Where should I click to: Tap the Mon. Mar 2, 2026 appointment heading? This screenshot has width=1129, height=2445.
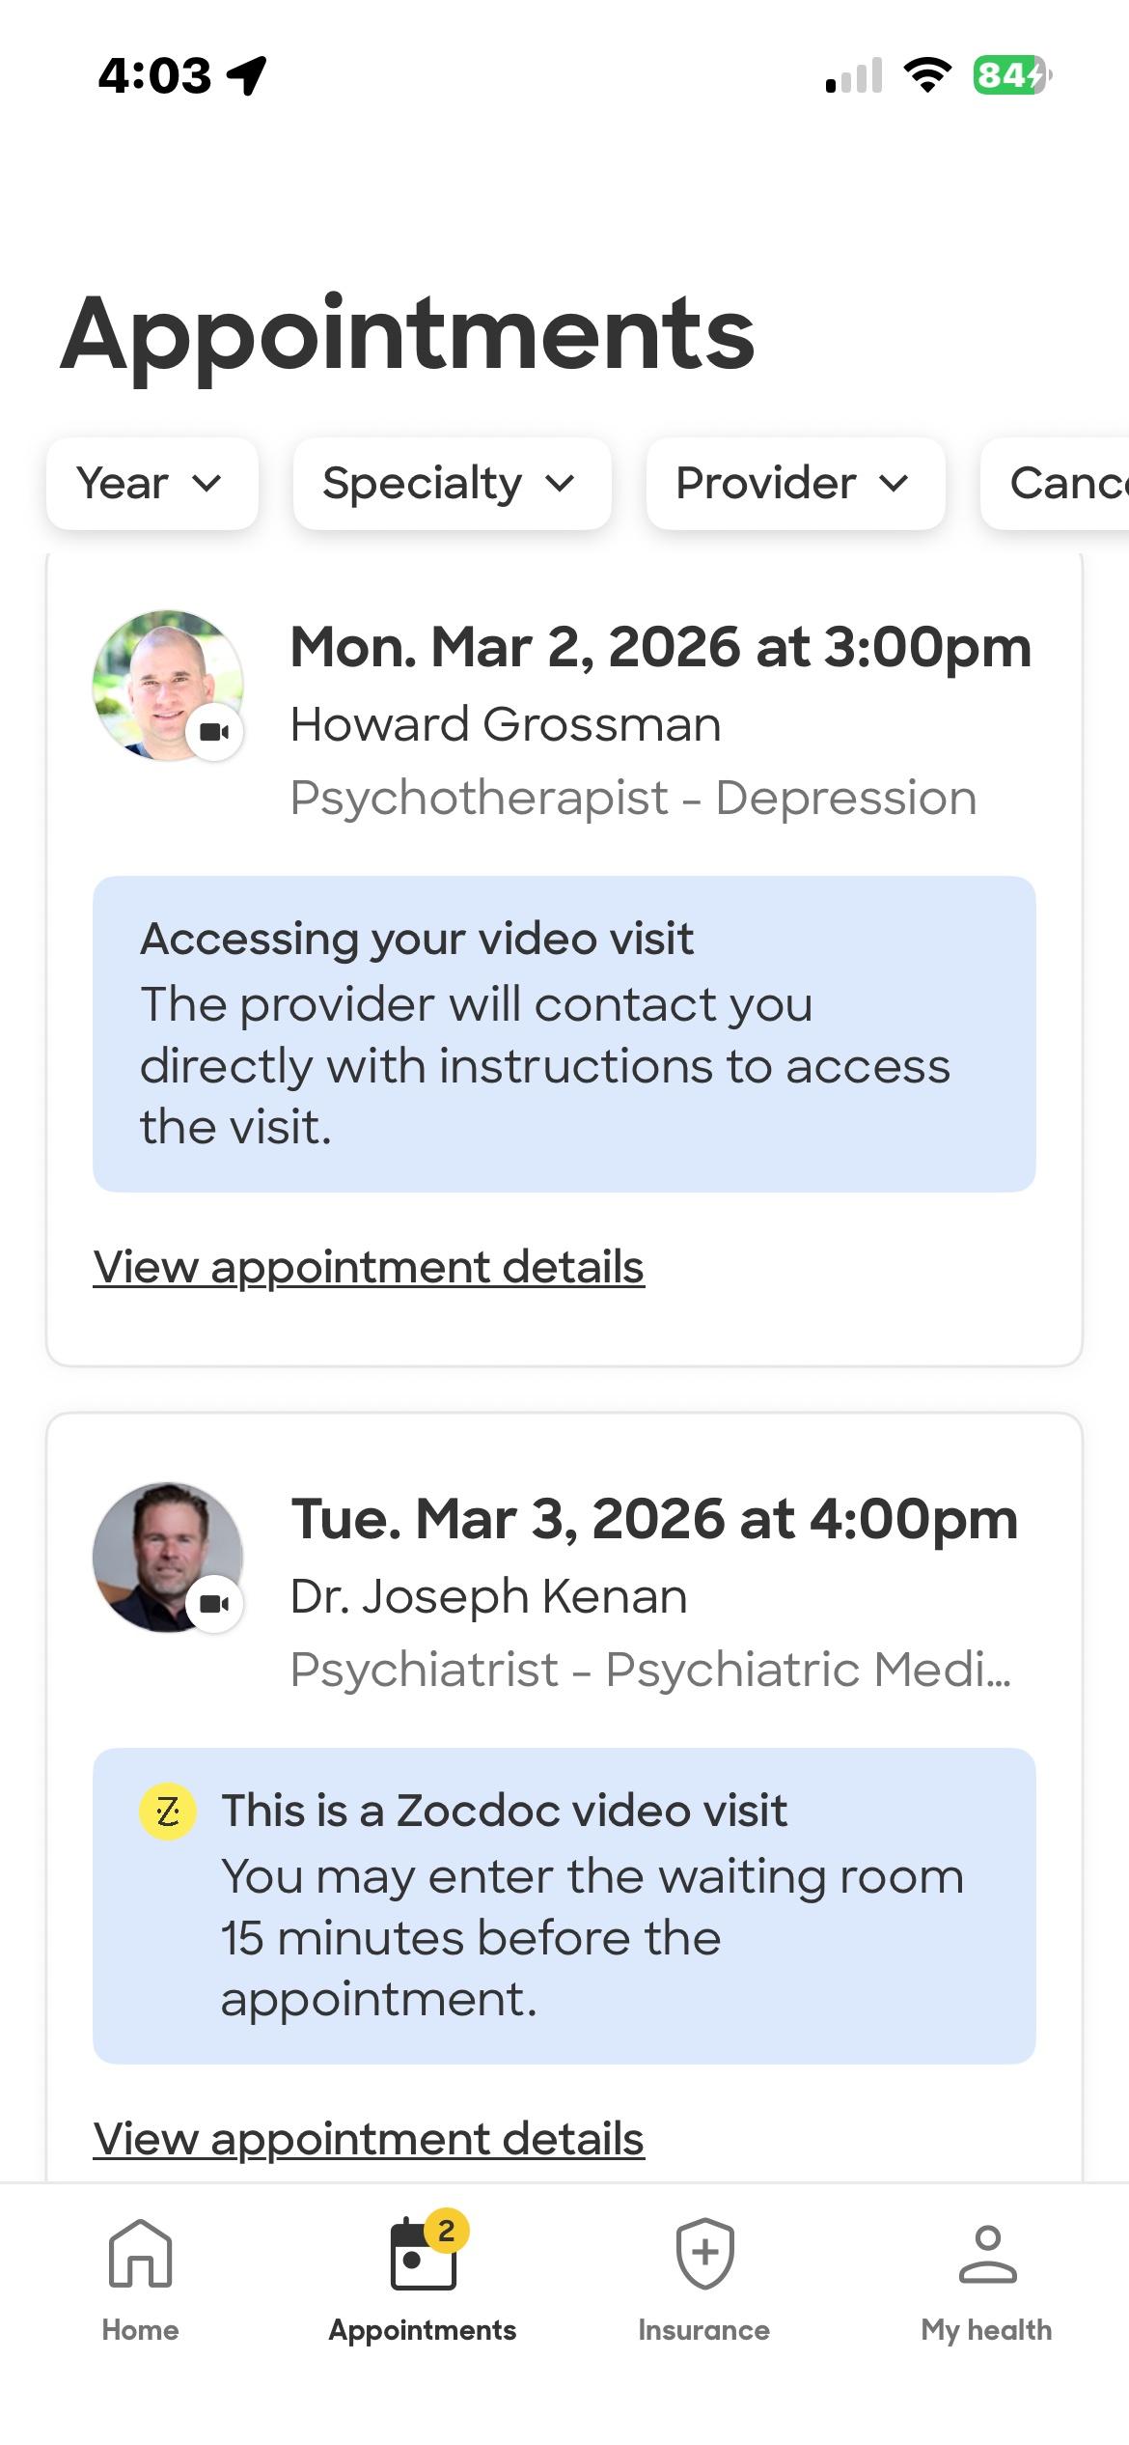(x=661, y=647)
